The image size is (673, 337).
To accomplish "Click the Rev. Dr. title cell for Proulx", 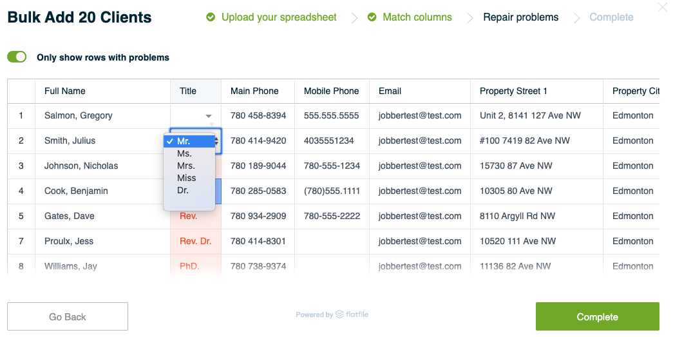I will [x=196, y=241].
